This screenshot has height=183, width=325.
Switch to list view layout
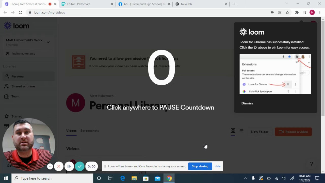coord(241,131)
